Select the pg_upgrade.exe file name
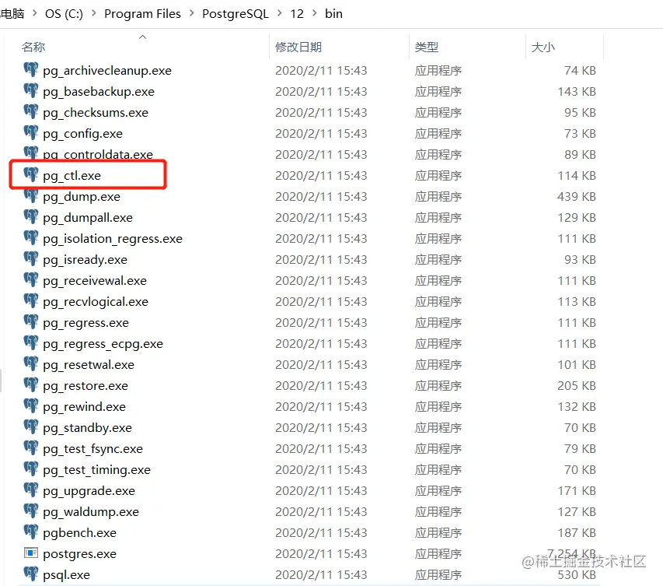Image resolution: width=663 pixels, height=586 pixels. (89, 491)
